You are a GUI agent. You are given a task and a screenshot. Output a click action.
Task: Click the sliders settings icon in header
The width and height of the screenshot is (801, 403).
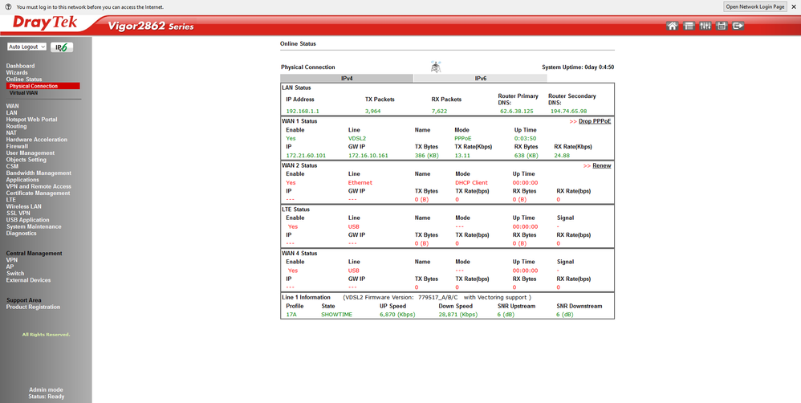(x=705, y=26)
